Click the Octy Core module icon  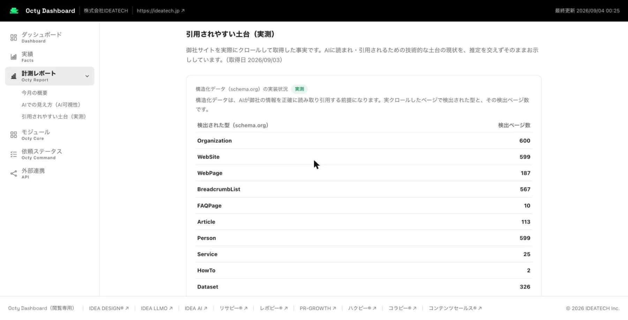click(14, 135)
